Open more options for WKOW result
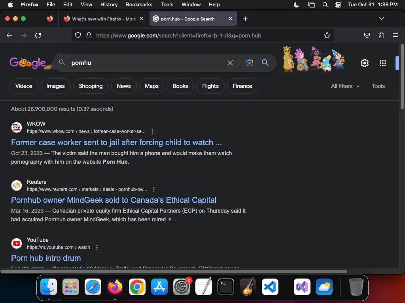The width and height of the screenshot is (405, 303). tap(152, 131)
